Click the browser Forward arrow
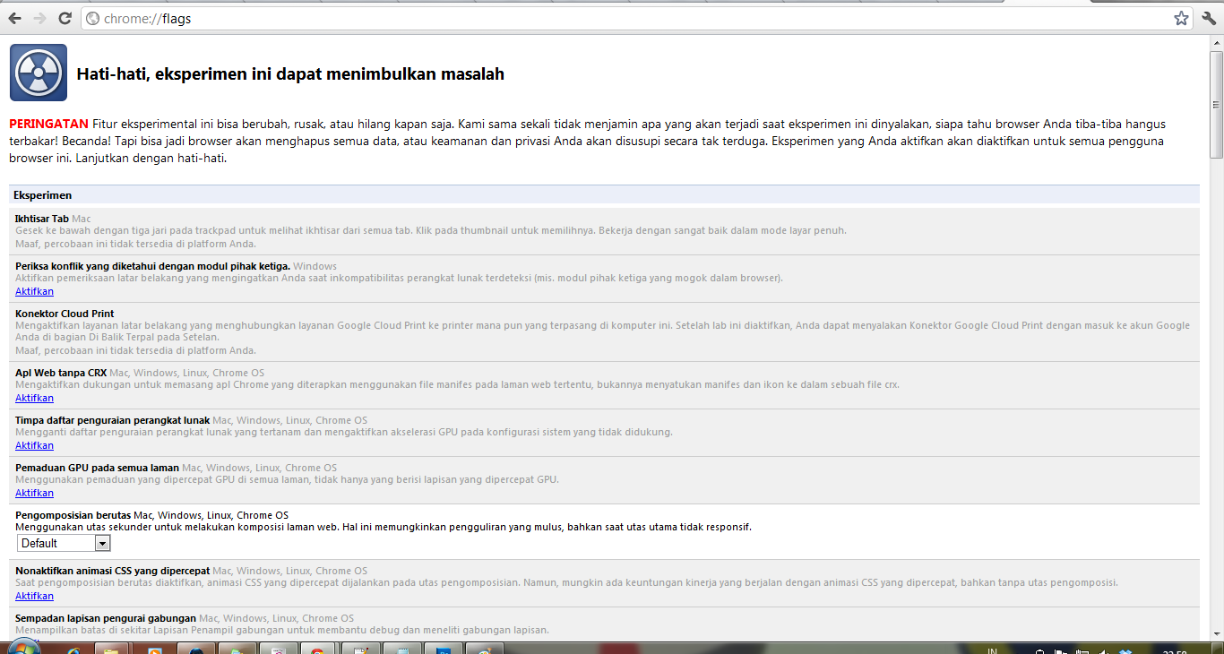 point(39,18)
